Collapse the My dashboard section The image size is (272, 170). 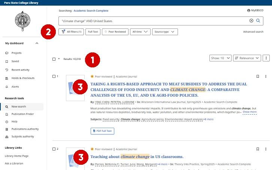click(x=37, y=43)
